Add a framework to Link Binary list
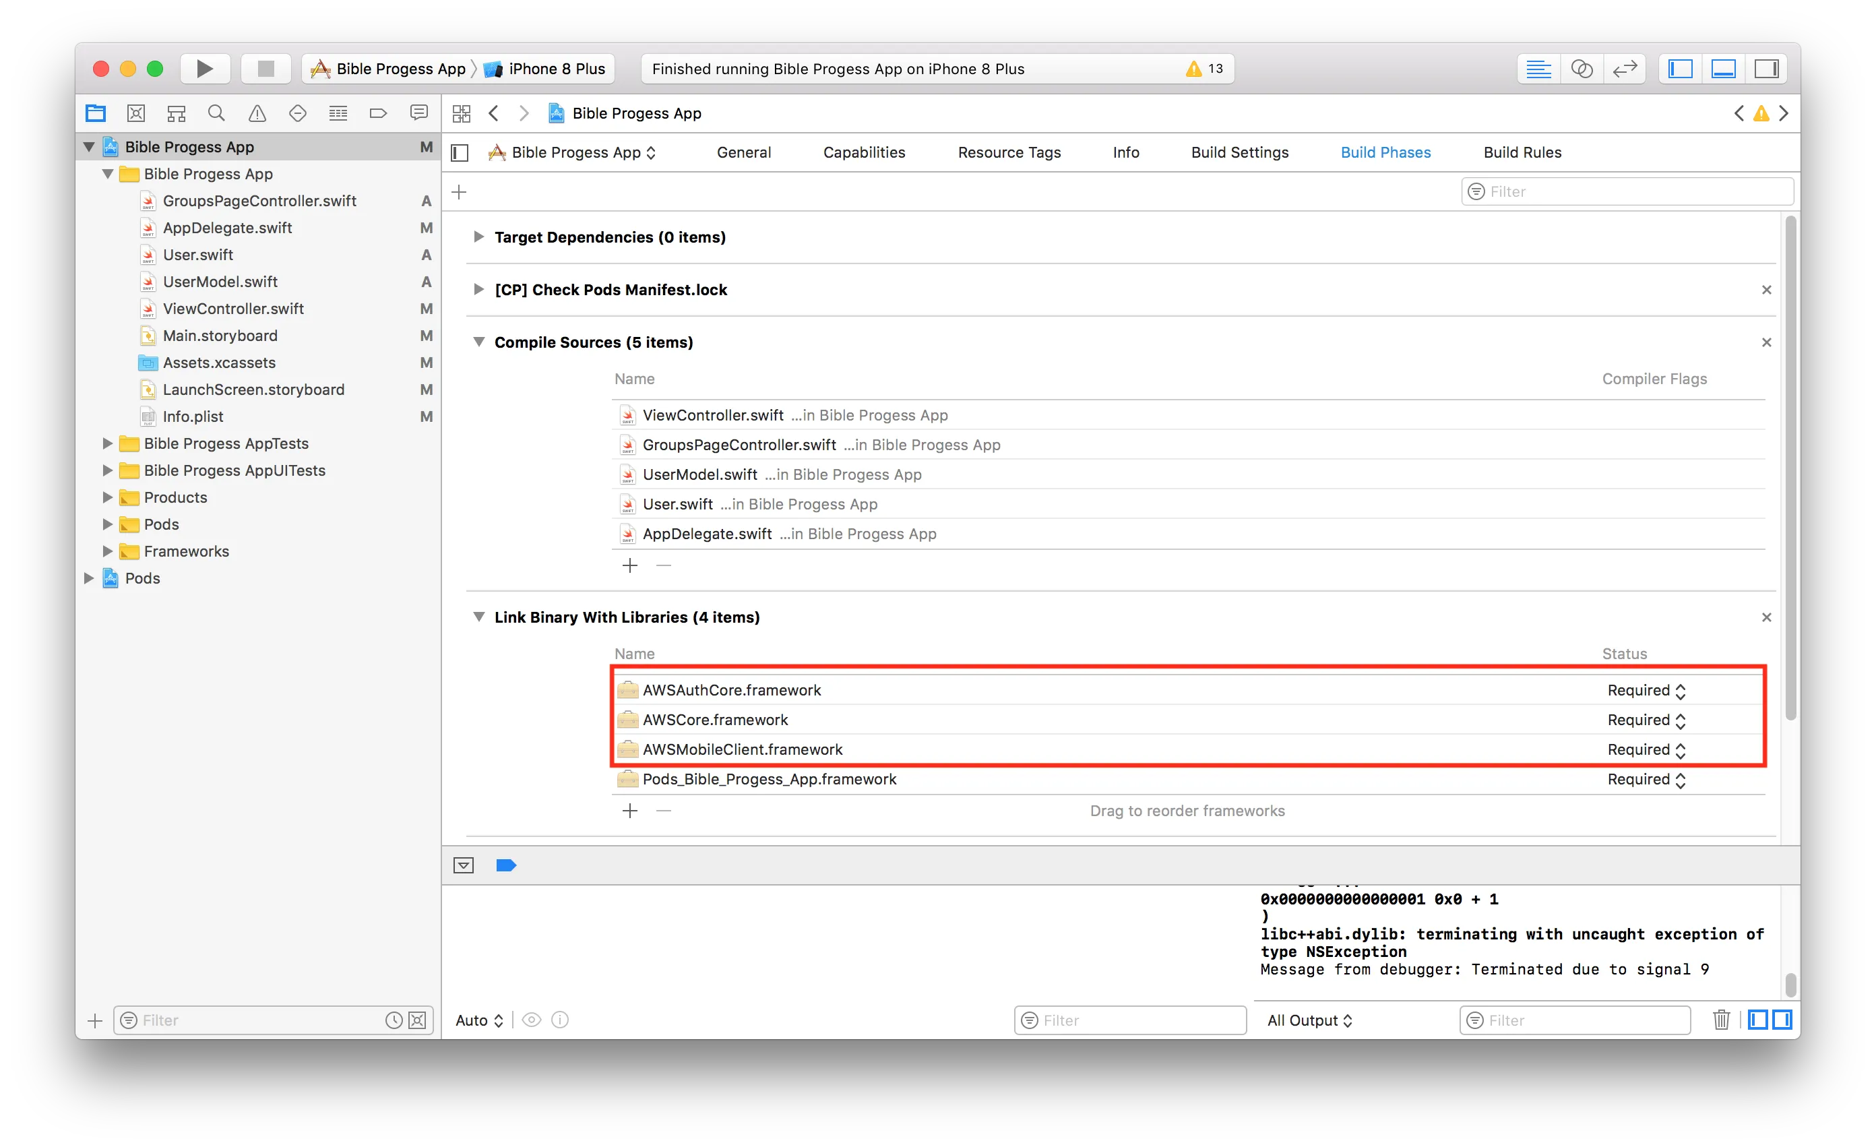Screen dimensions: 1876x1147 [x=629, y=810]
